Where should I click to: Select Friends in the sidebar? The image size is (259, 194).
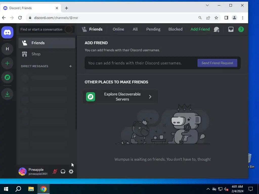coord(47,43)
